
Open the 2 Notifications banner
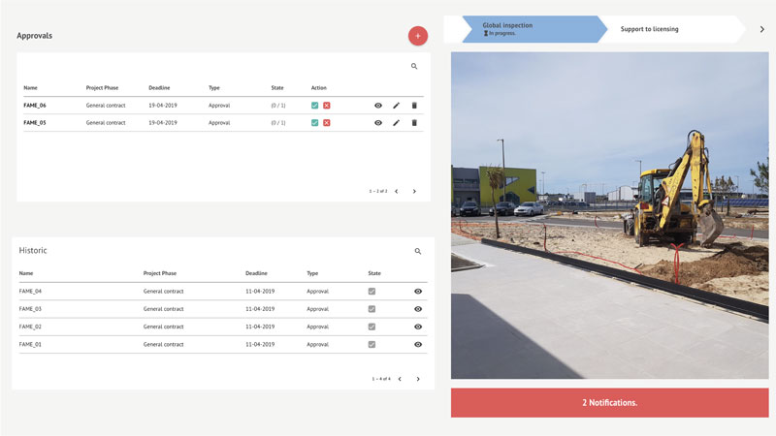609,402
